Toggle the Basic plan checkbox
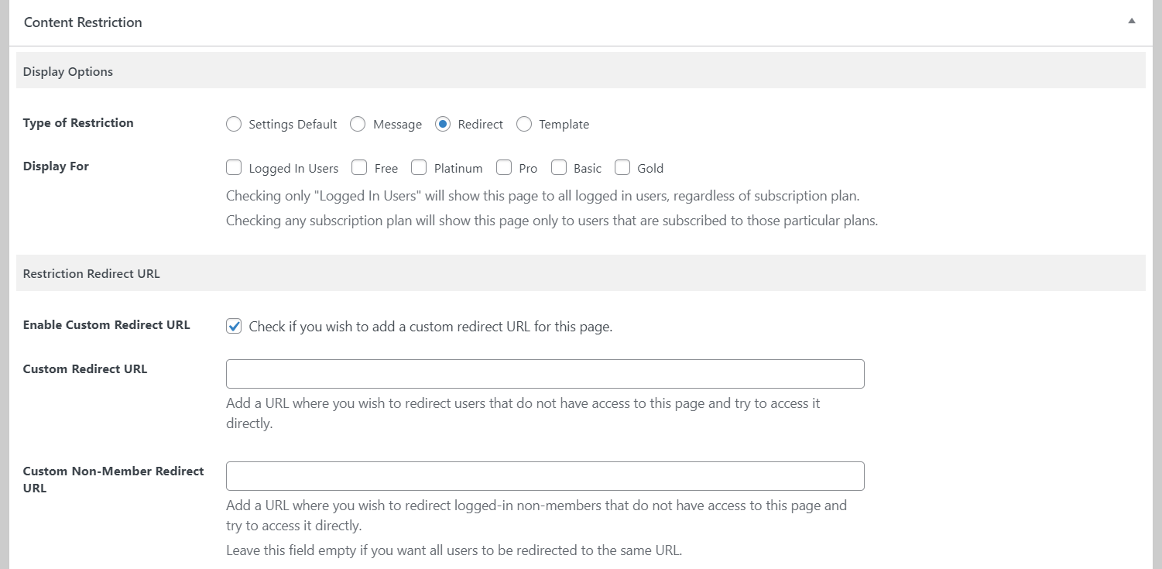 click(x=559, y=167)
